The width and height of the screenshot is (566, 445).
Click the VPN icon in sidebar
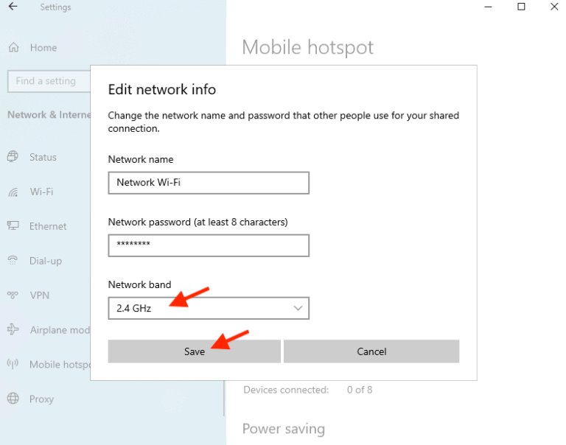[x=13, y=295]
